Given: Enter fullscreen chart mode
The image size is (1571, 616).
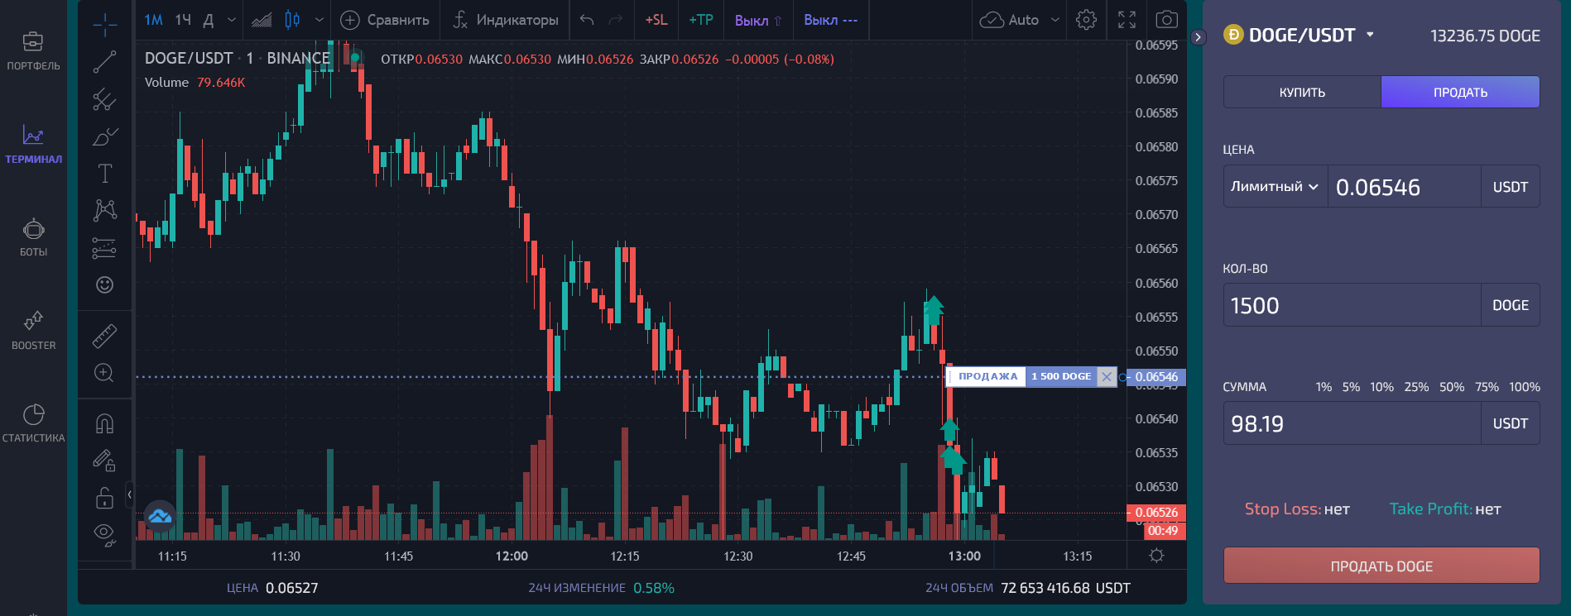Looking at the screenshot, I should [1127, 20].
